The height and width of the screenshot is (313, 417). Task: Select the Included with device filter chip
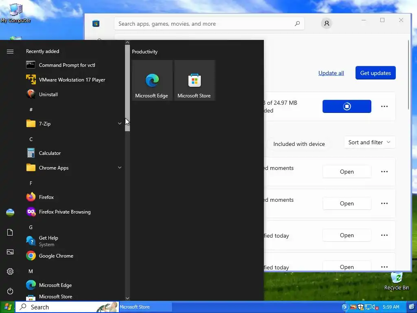click(x=299, y=144)
